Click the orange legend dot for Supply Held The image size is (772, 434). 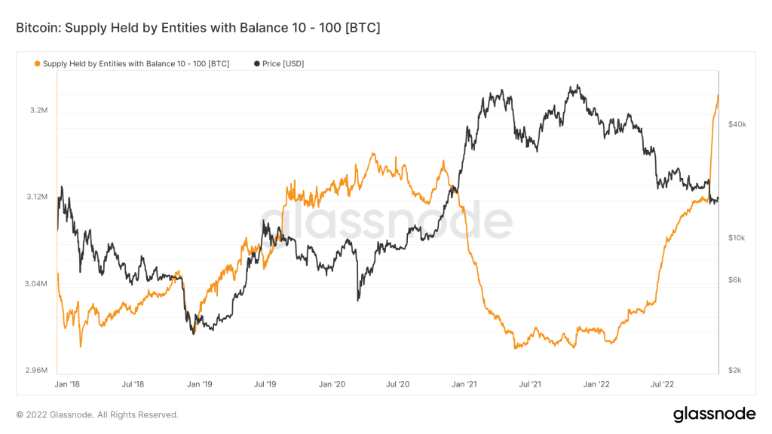pos(37,63)
